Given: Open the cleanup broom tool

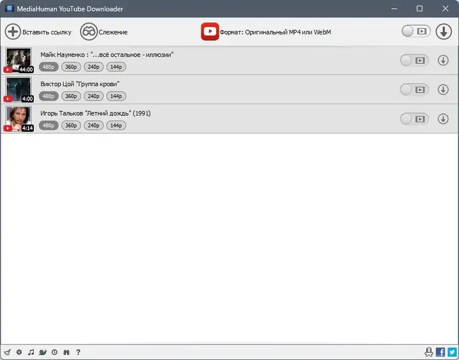Looking at the screenshot, I should coord(7,352).
